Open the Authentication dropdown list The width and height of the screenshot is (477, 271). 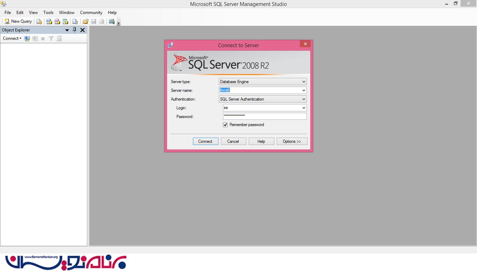303,99
